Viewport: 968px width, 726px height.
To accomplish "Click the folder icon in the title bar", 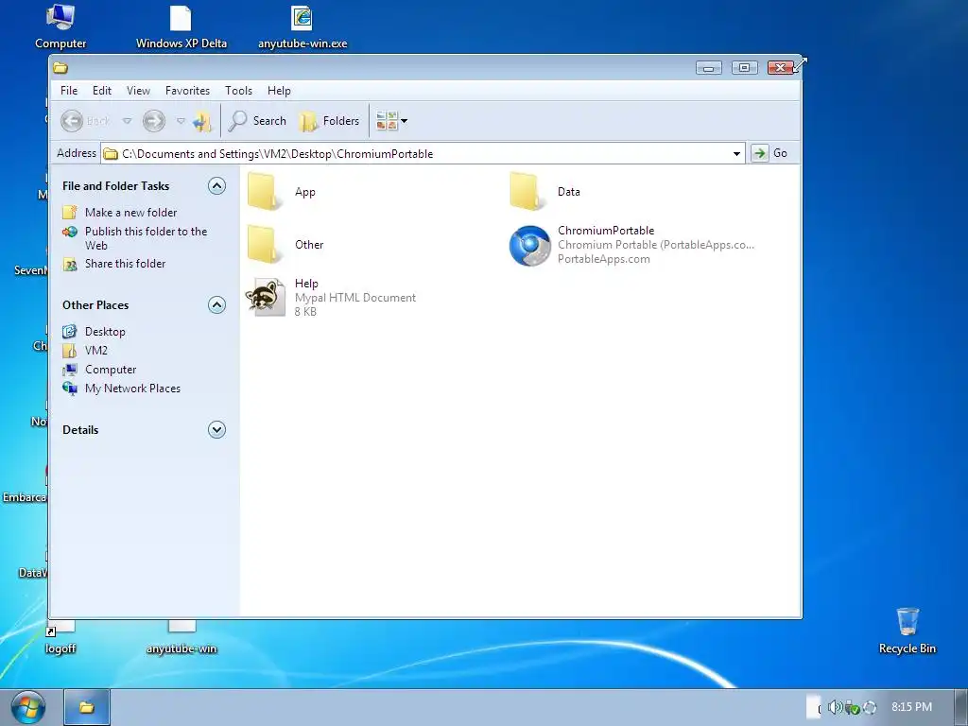I will 60,68.
